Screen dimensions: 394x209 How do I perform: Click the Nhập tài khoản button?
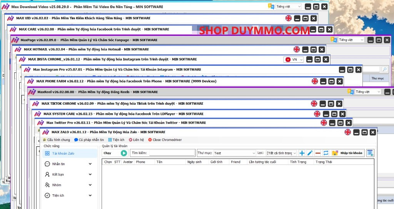coord(347,153)
